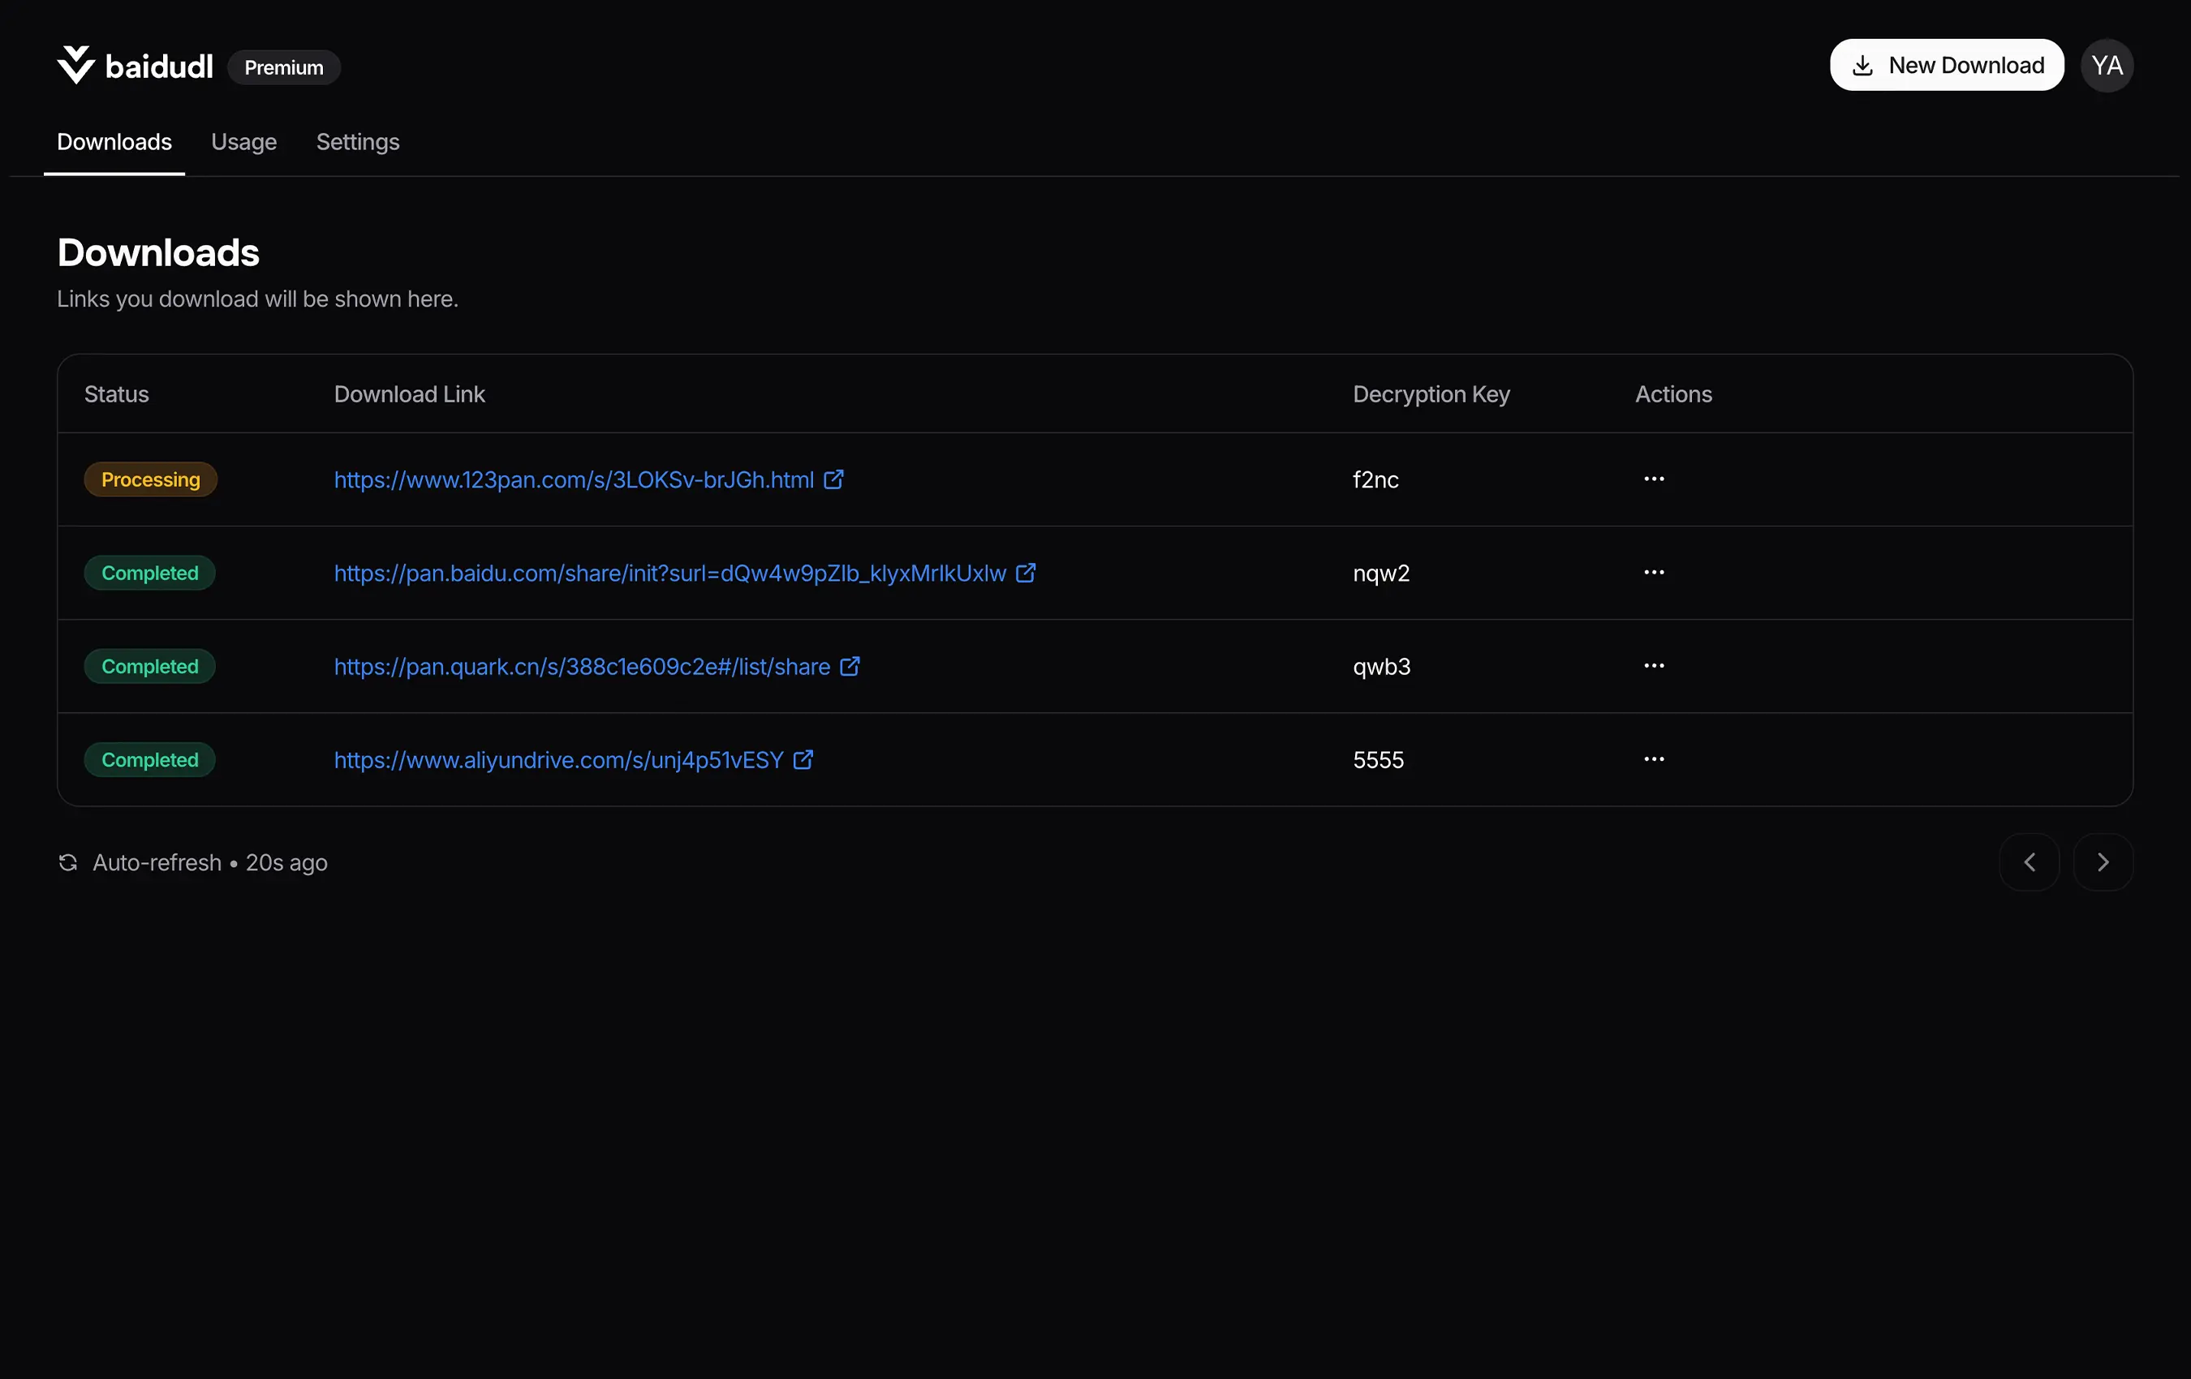Screen dimensions: 2191x1379
Task: Open external link icon for baidu link
Action: [1026, 573]
